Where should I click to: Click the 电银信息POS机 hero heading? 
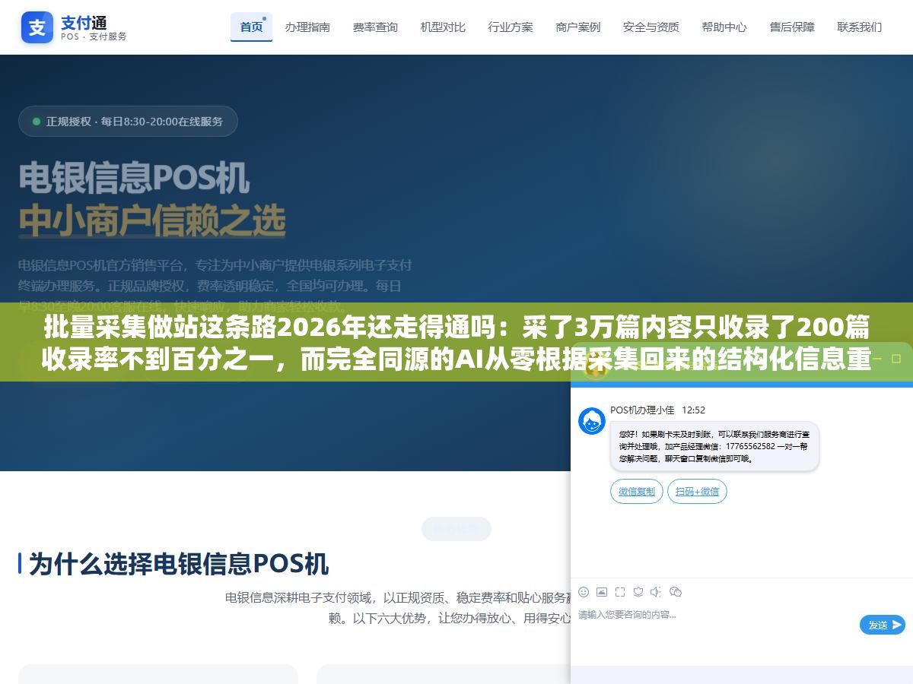click(134, 179)
